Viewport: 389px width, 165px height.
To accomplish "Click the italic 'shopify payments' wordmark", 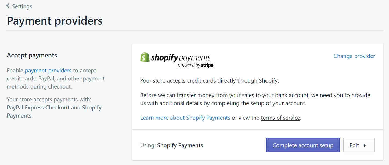I will click(181, 58).
